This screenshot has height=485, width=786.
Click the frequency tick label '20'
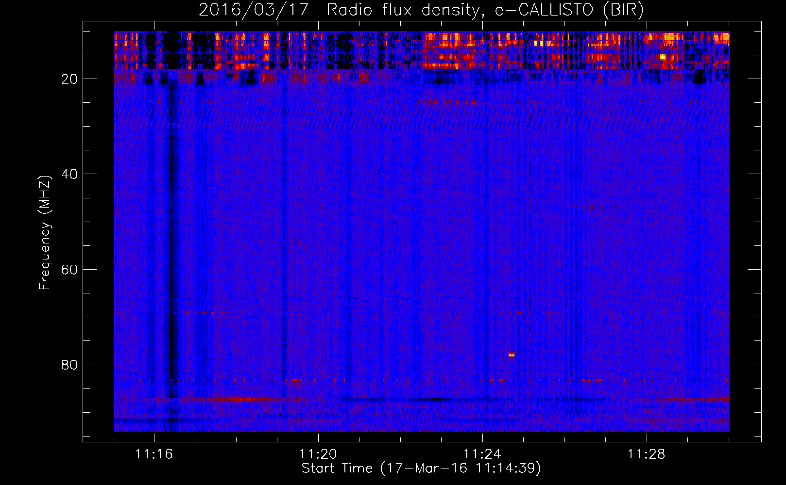70,79
